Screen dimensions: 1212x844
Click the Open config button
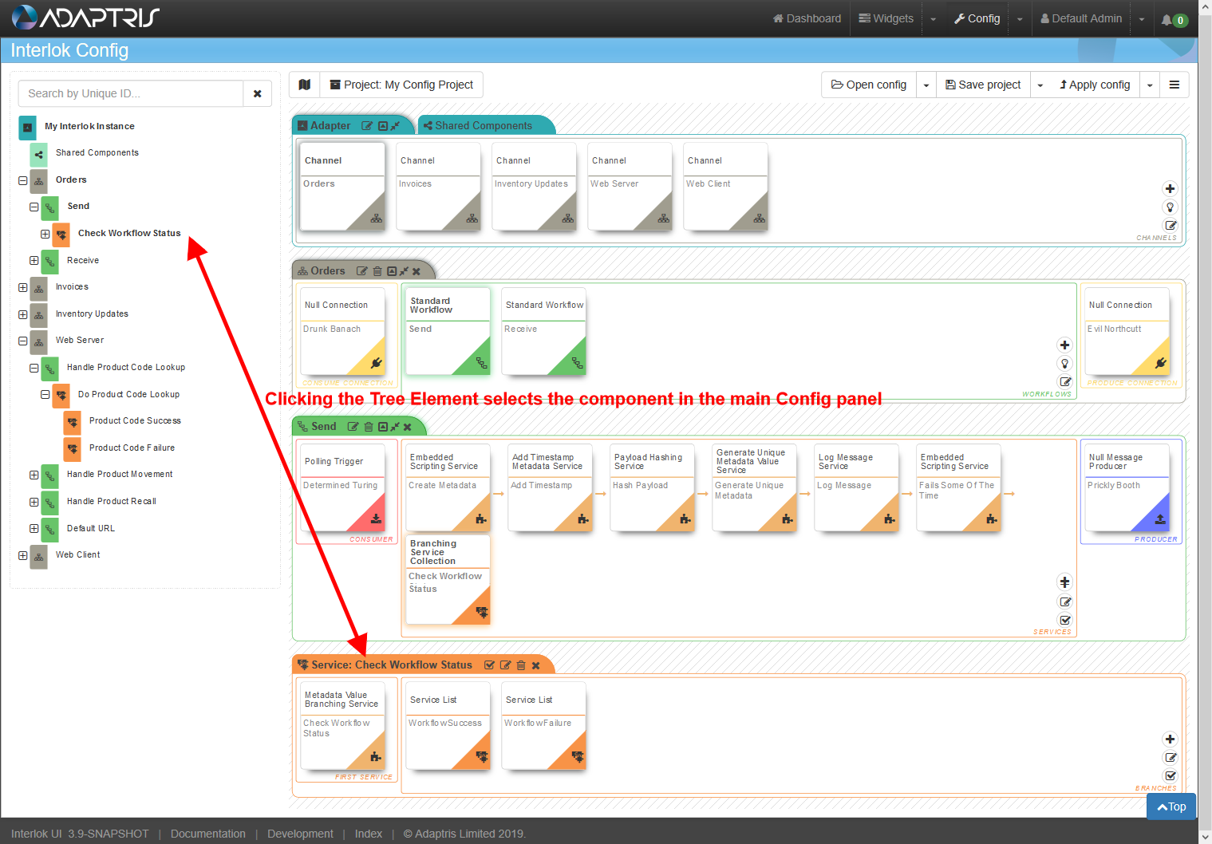tap(869, 85)
